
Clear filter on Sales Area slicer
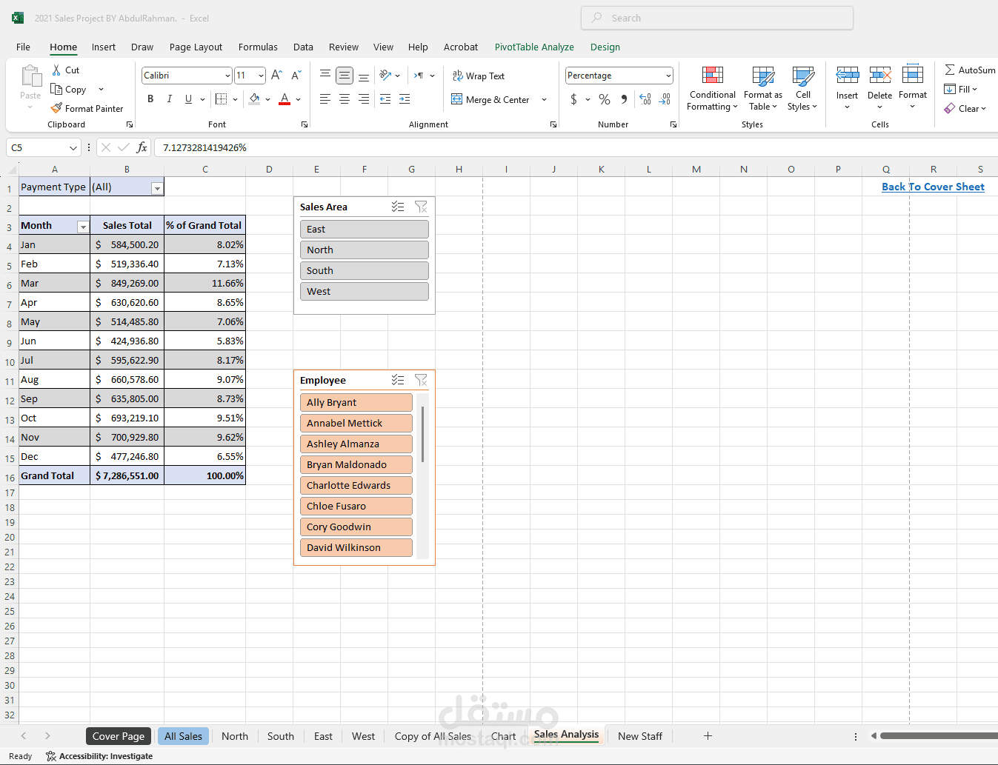coord(421,207)
